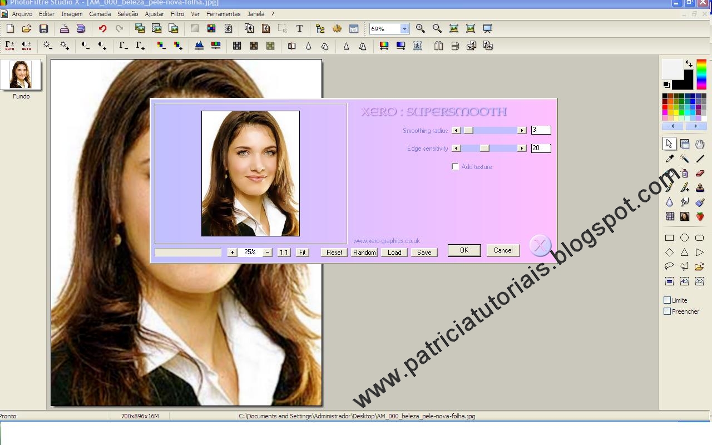
Task: Click the Save floppy disk icon
Action: 43,28
